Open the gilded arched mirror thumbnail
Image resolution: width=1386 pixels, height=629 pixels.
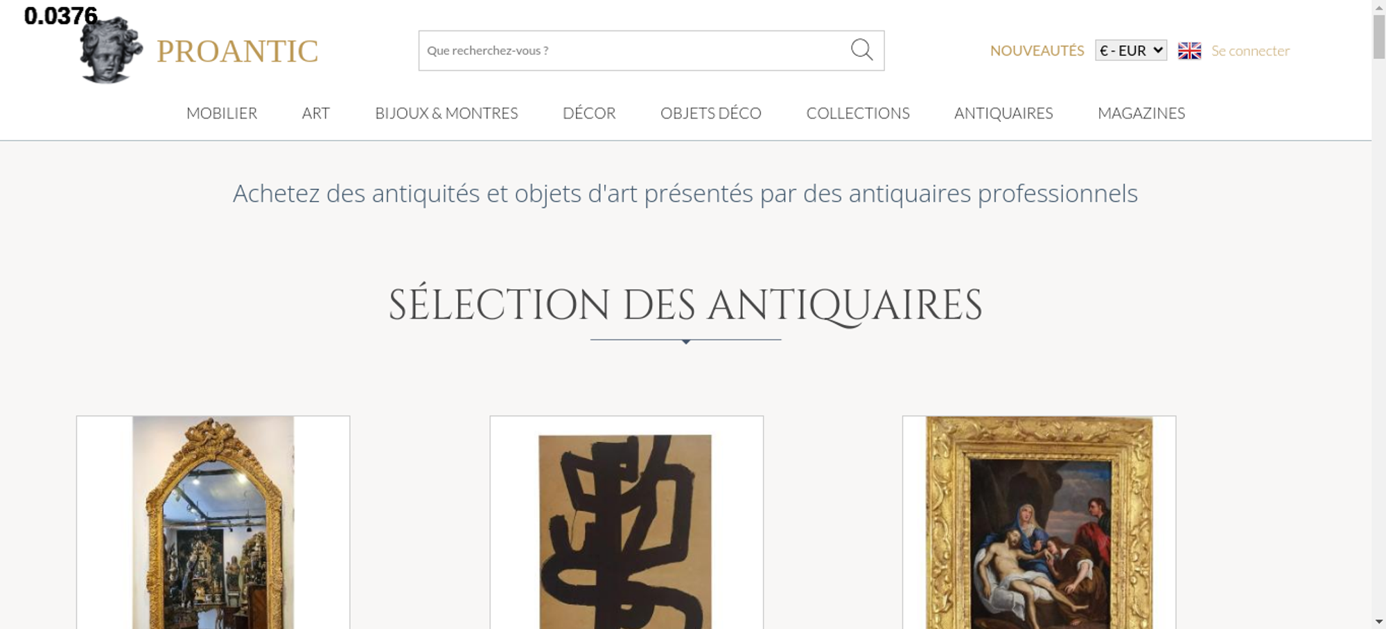point(213,522)
